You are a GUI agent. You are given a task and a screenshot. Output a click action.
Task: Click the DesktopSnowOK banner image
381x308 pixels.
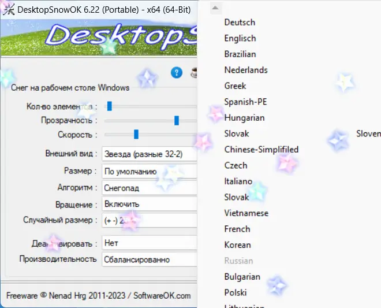pyautogui.click(x=99, y=38)
